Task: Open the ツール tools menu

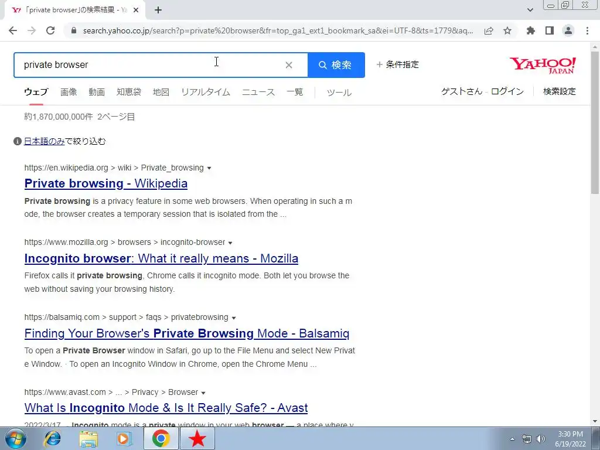Action: tap(339, 92)
